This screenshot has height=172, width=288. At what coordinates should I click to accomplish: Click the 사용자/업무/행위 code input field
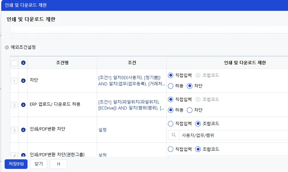click(x=233, y=135)
